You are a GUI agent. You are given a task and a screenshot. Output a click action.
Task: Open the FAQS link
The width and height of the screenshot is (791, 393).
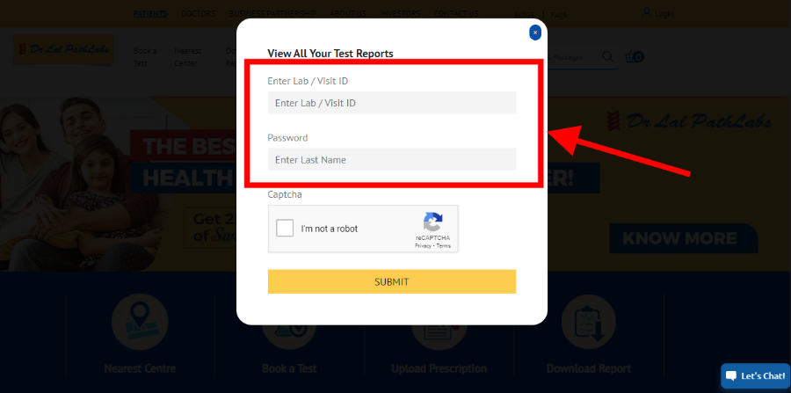point(558,15)
